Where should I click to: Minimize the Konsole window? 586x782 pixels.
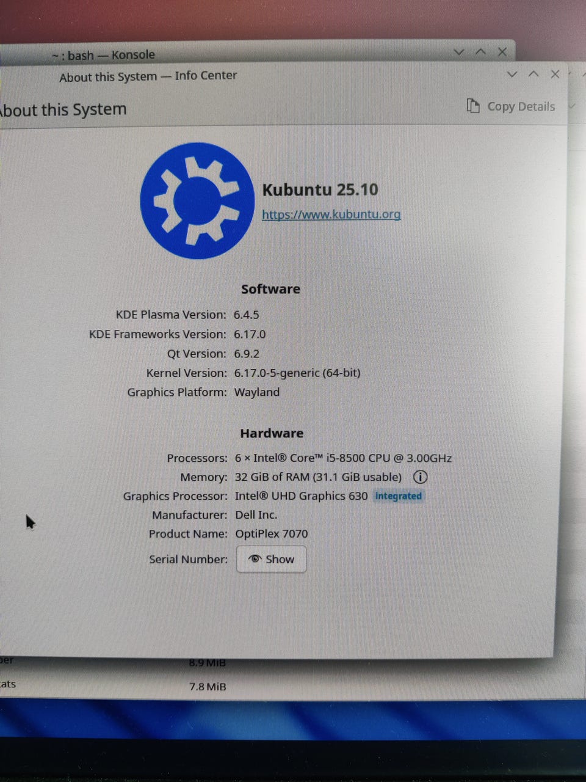tap(459, 53)
